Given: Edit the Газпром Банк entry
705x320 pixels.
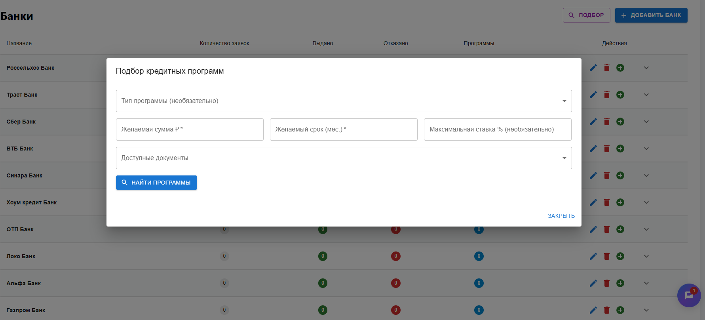Looking at the screenshot, I should point(593,310).
